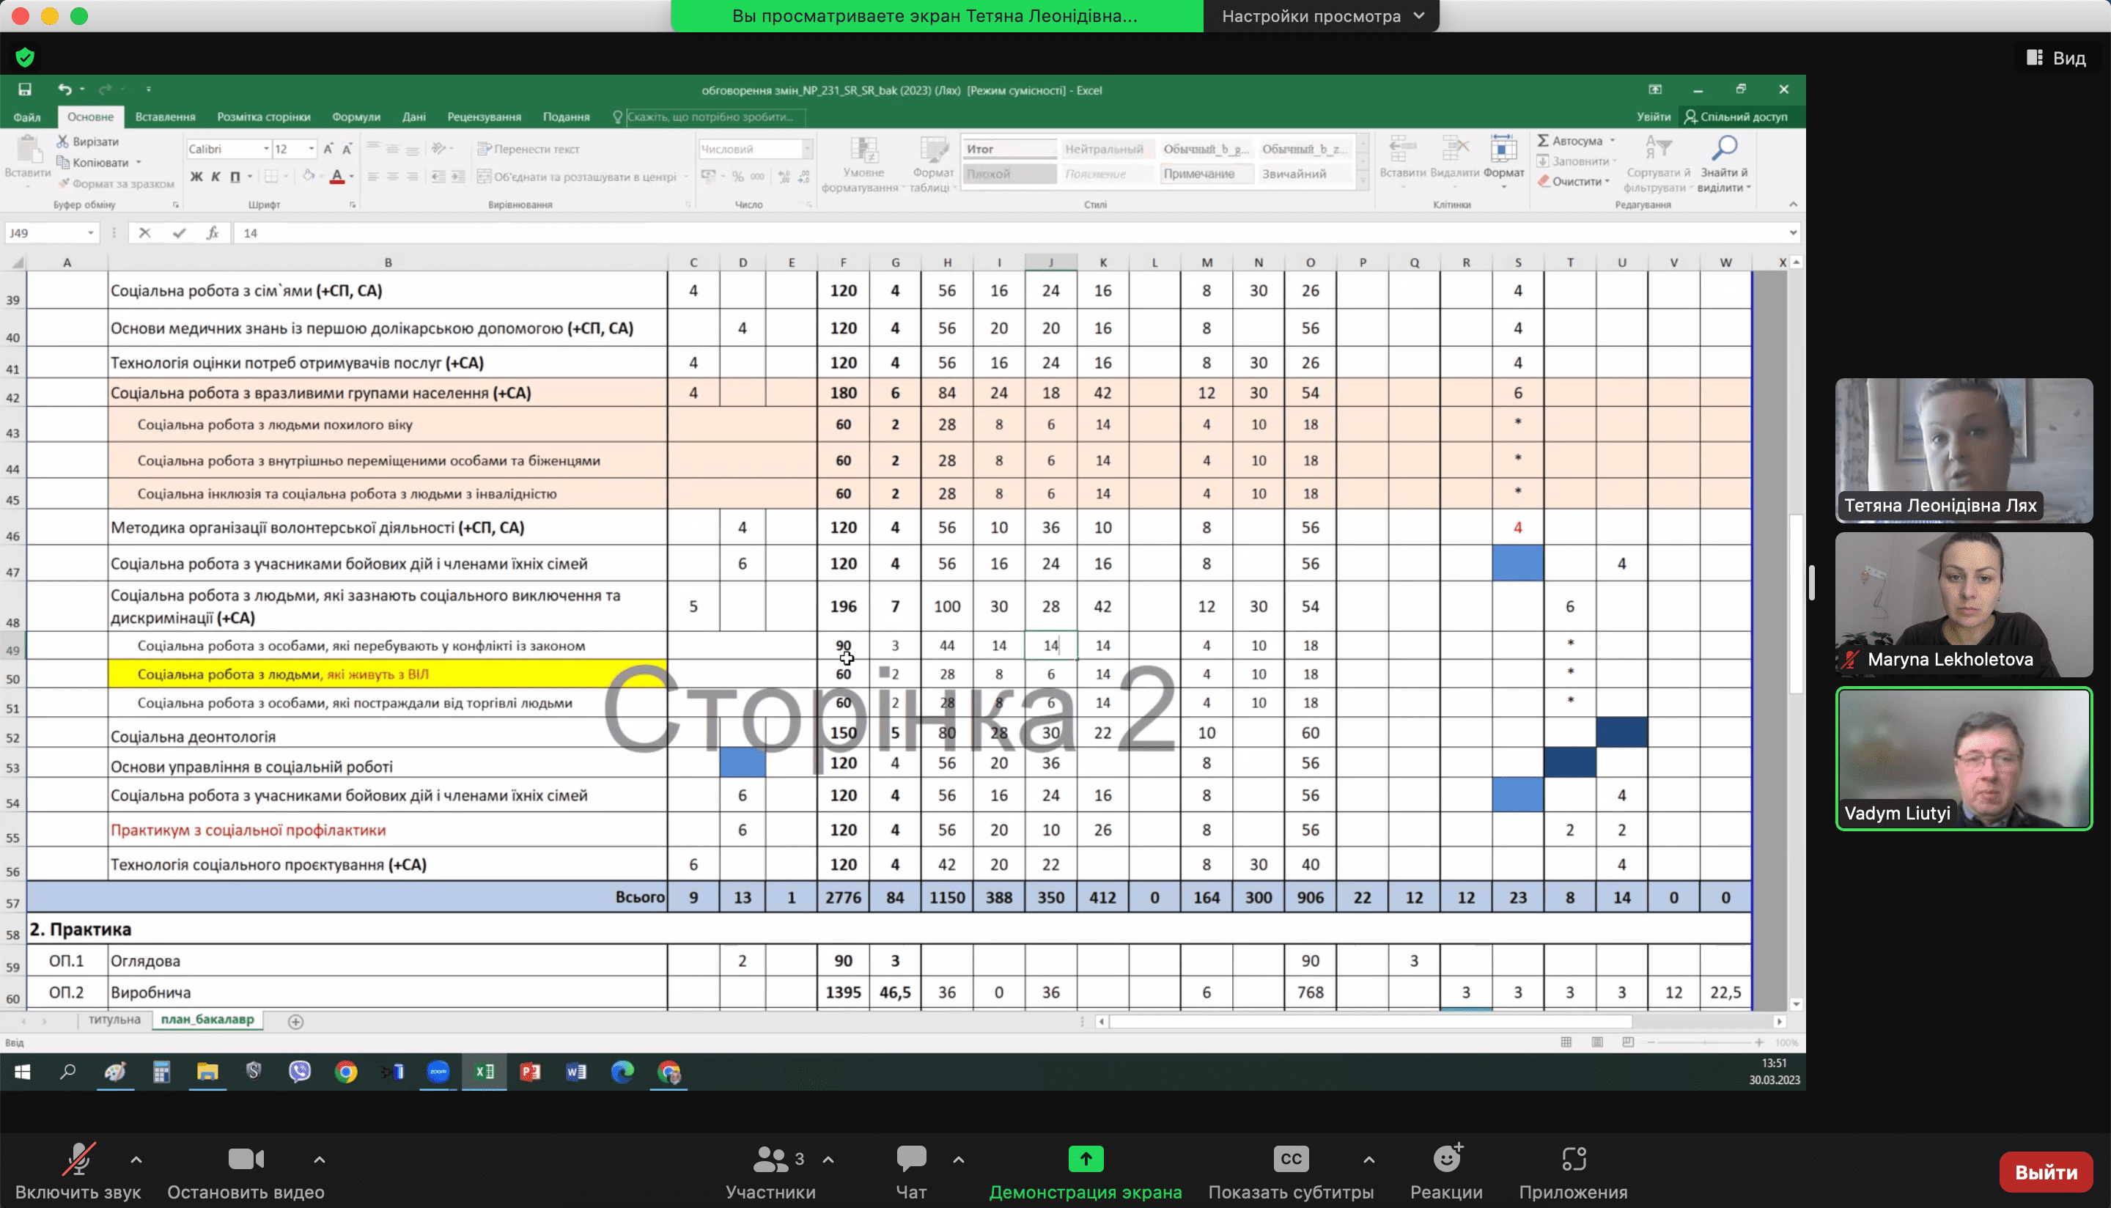Open Zoom Reactions panel

(x=1445, y=1160)
